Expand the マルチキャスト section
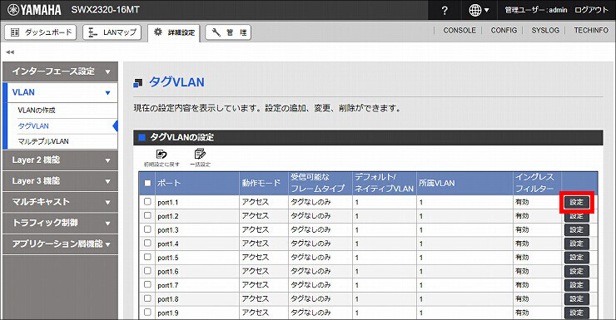This screenshot has width=616, height=320. coord(60,202)
